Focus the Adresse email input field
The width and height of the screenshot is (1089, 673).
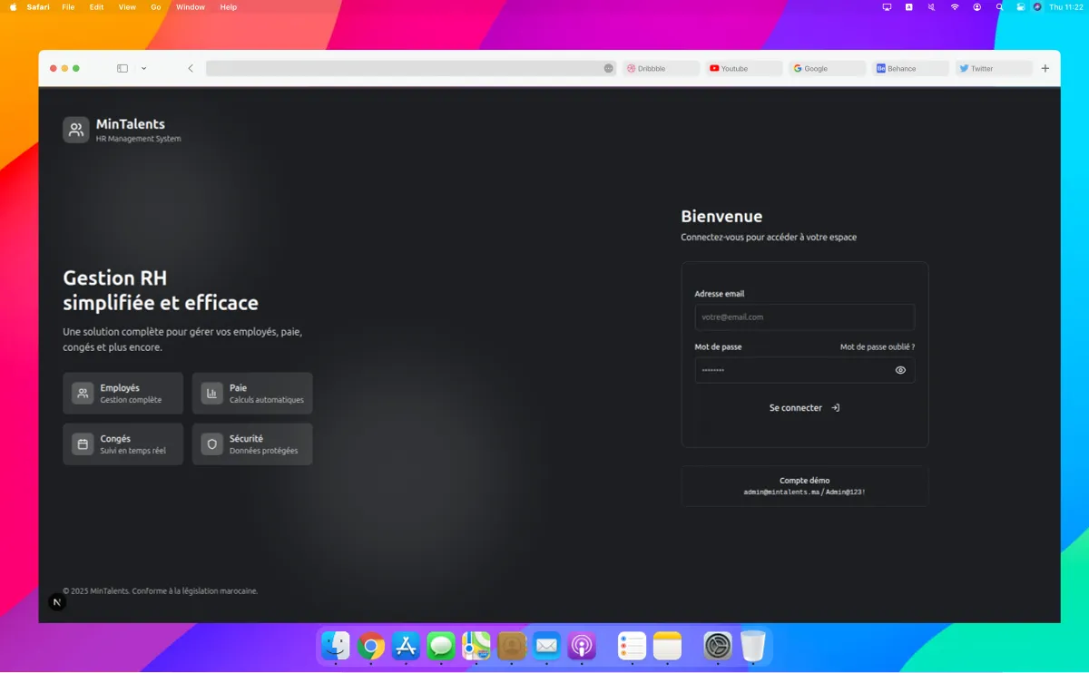coord(804,317)
